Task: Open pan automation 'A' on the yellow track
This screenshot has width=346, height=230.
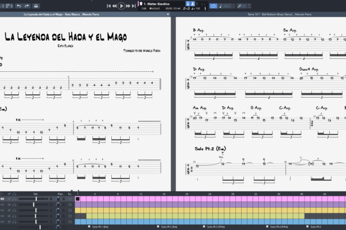Action: pyautogui.click(x=64, y=210)
